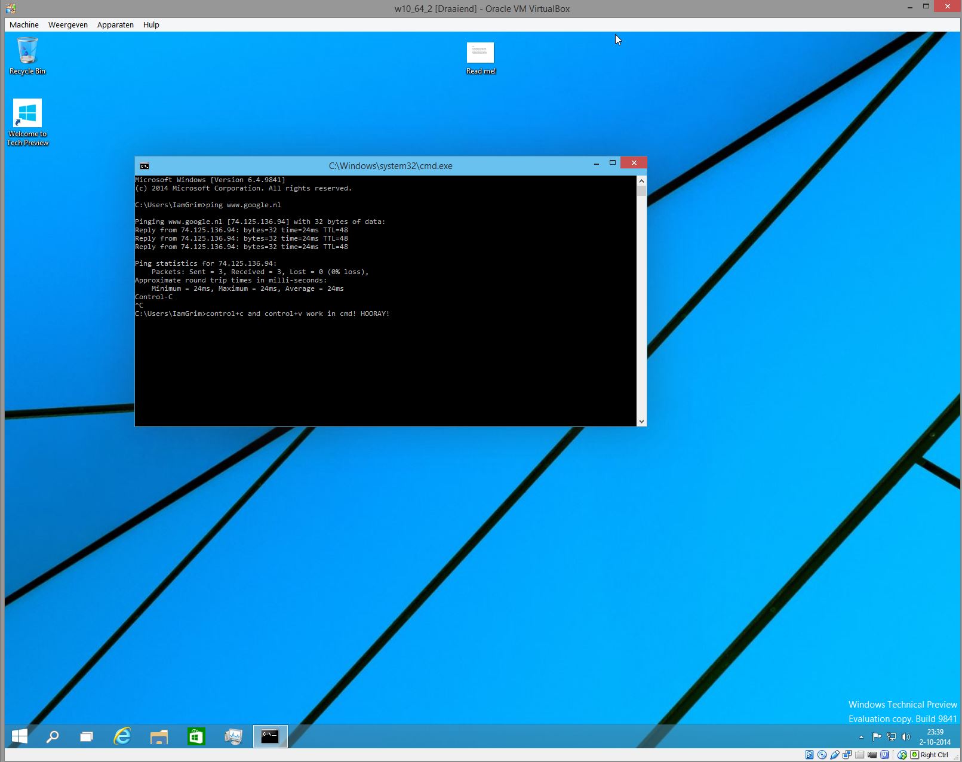This screenshot has width=962, height=762.
Task: Maximize the cmd.exe window
Action: click(612, 163)
